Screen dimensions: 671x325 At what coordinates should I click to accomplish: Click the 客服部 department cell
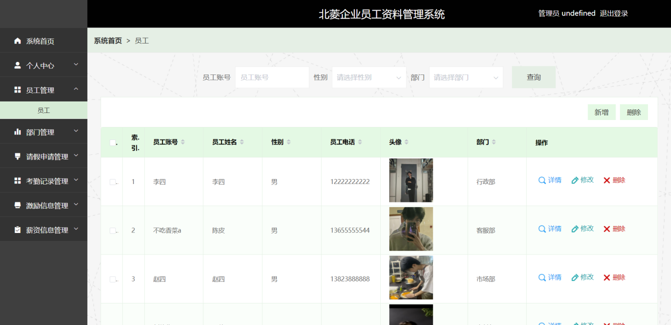click(x=486, y=231)
